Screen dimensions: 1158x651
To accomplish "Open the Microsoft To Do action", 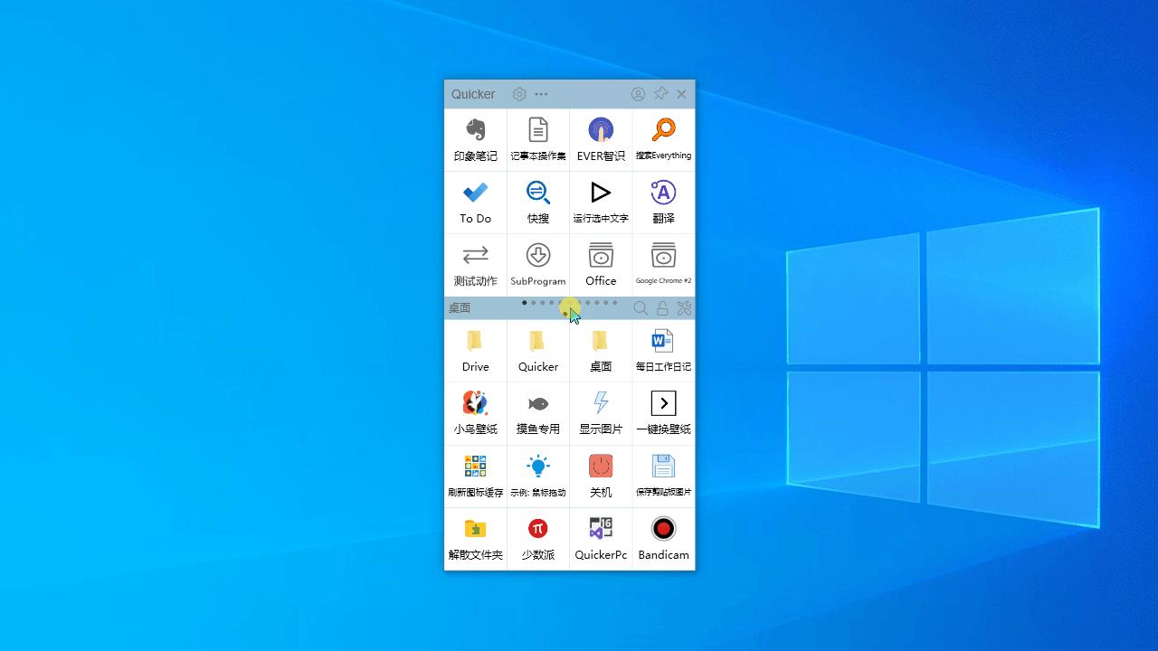I will [475, 201].
